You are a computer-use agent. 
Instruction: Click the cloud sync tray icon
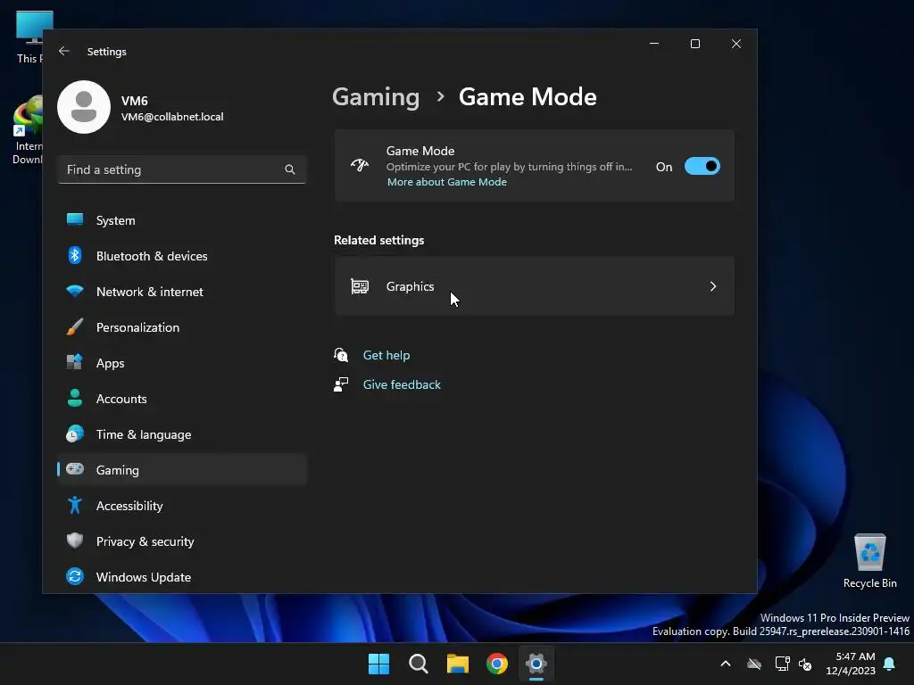point(754,664)
